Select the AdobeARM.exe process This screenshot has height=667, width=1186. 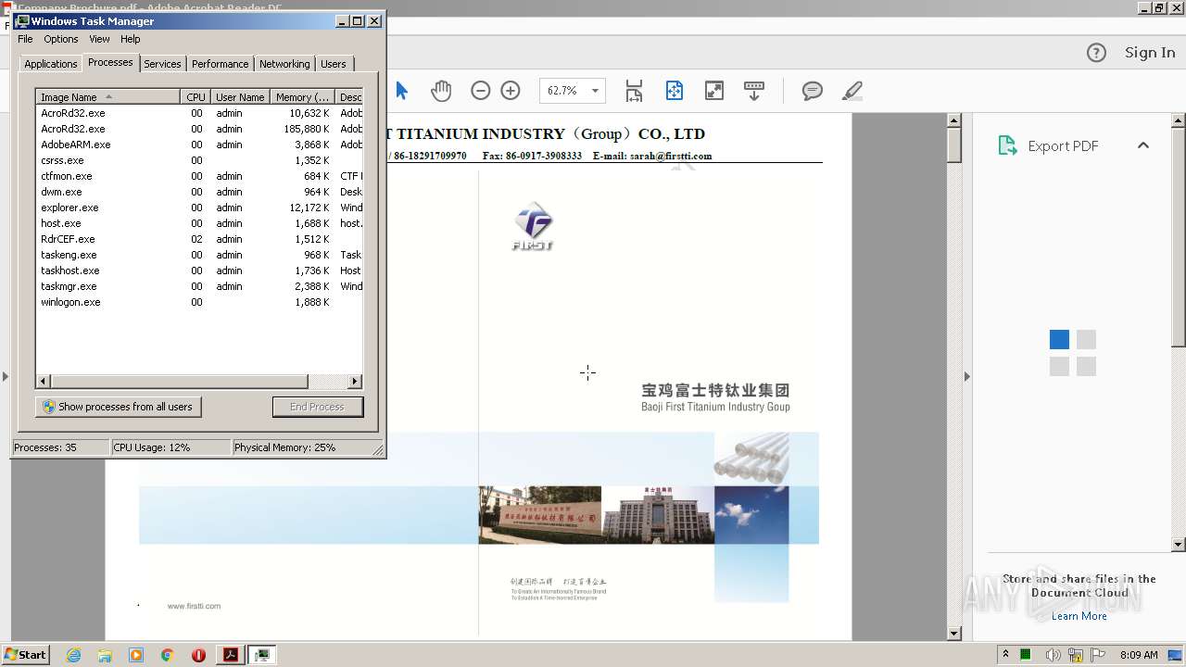click(199, 145)
